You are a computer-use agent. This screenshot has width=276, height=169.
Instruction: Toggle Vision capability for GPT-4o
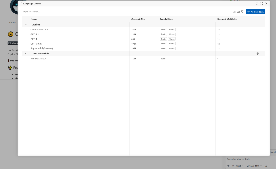[x=172, y=39]
